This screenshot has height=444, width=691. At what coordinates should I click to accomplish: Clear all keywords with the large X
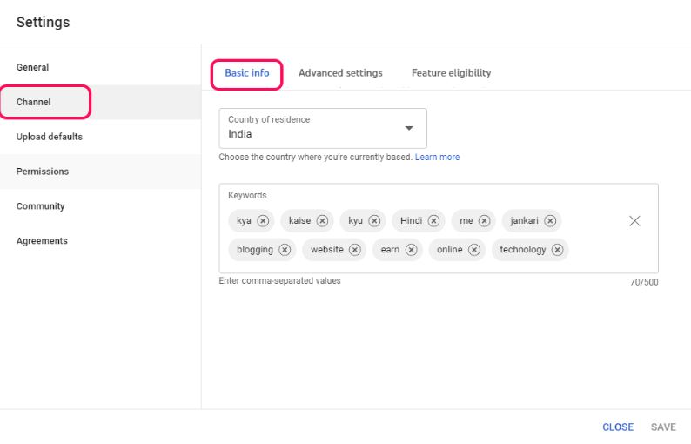pos(634,221)
